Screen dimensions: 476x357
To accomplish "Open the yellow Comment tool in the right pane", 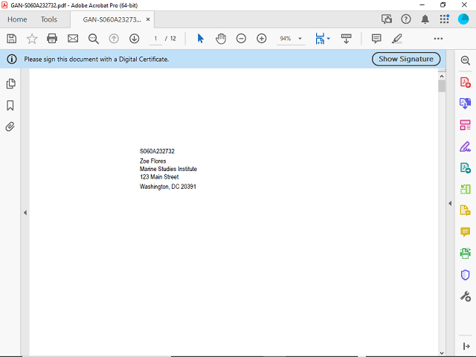I will [x=465, y=232].
